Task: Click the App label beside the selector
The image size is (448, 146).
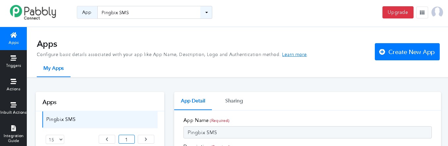Action: click(x=87, y=13)
